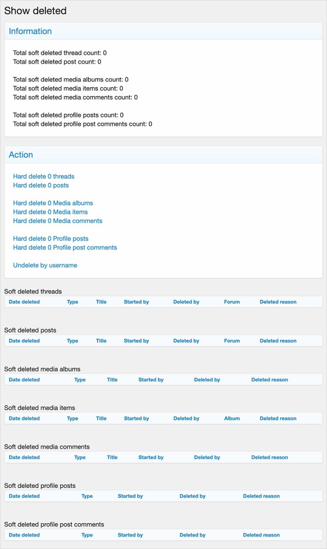Click Hard delete 0 Media comments
This screenshot has width=327, height=549.
point(57,221)
